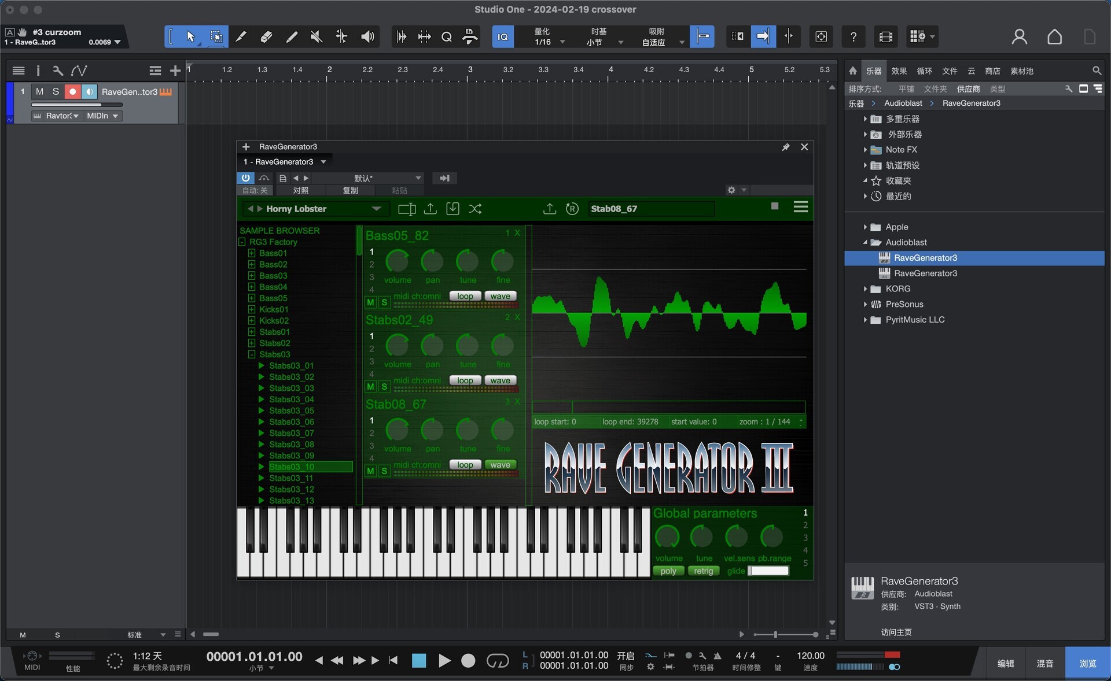This screenshot has width=1111, height=681.
Task: Randomize preset with shuffle icon
Action: point(475,209)
